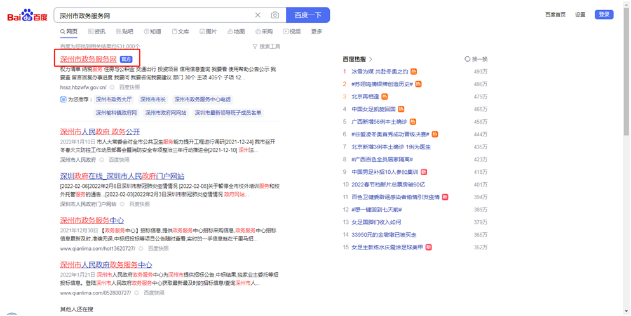Open hot topic #想一键回到七天前#
The width and height of the screenshot is (631, 316).
point(377,209)
